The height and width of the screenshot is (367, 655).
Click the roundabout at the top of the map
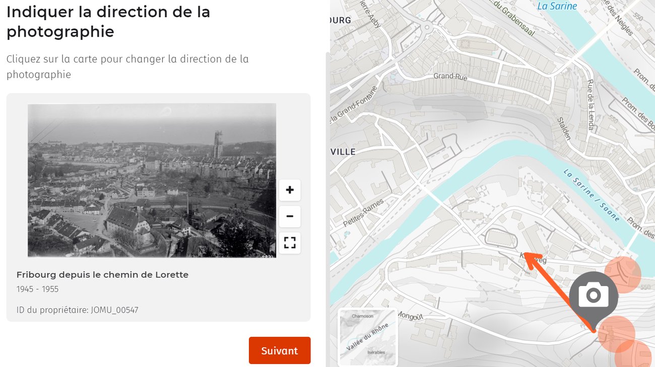coord(427,28)
